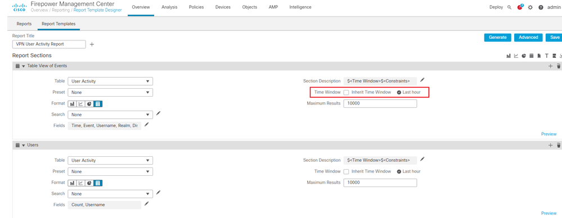Select table format in Table View of Events
The image size is (562, 218).
(98, 104)
